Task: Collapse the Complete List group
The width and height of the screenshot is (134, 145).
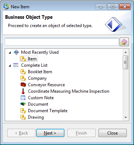Action: click(10, 66)
